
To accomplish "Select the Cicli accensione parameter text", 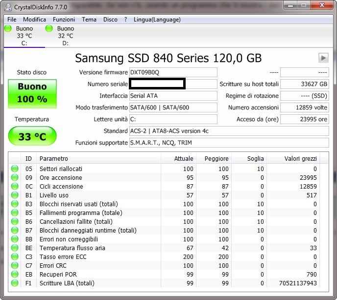I will [x=61, y=186].
